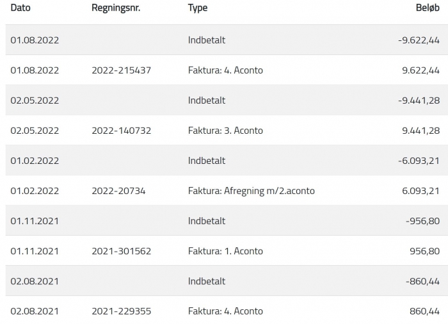Select the Faktura: 1. Aconto entry

[227, 251]
